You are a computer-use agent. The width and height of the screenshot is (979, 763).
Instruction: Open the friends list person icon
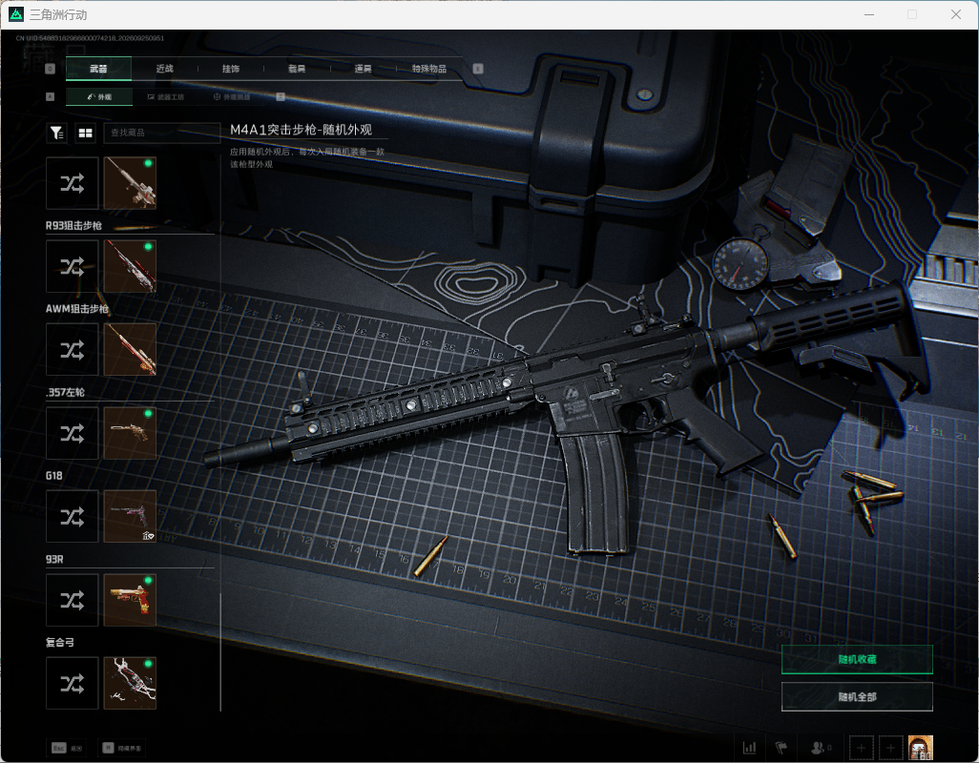(x=821, y=748)
